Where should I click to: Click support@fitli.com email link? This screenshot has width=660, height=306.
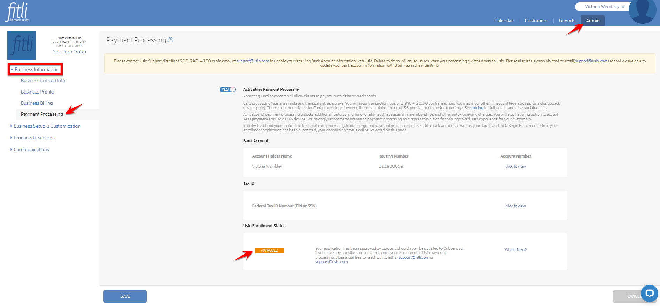tap(414, 257)
